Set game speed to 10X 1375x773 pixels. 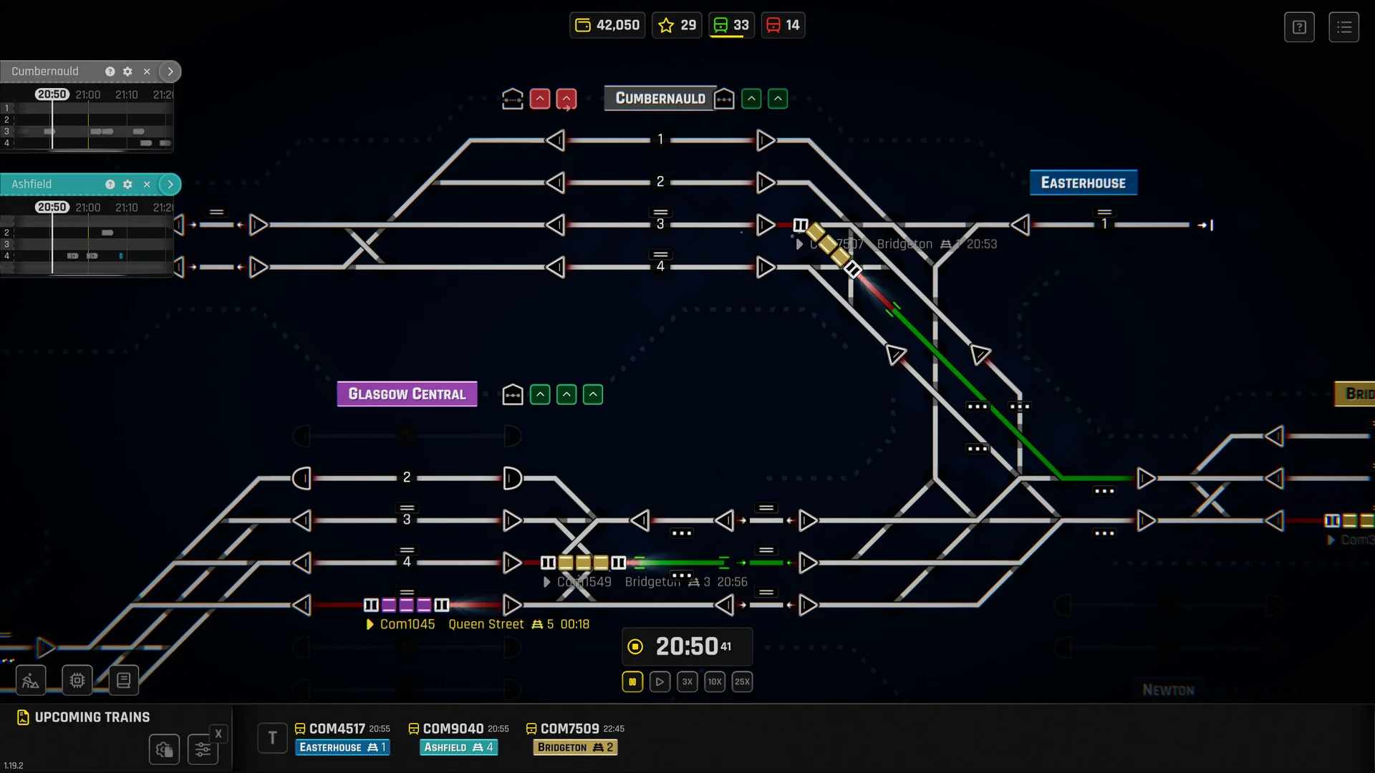pyautogui.click(x=715, y=681)
